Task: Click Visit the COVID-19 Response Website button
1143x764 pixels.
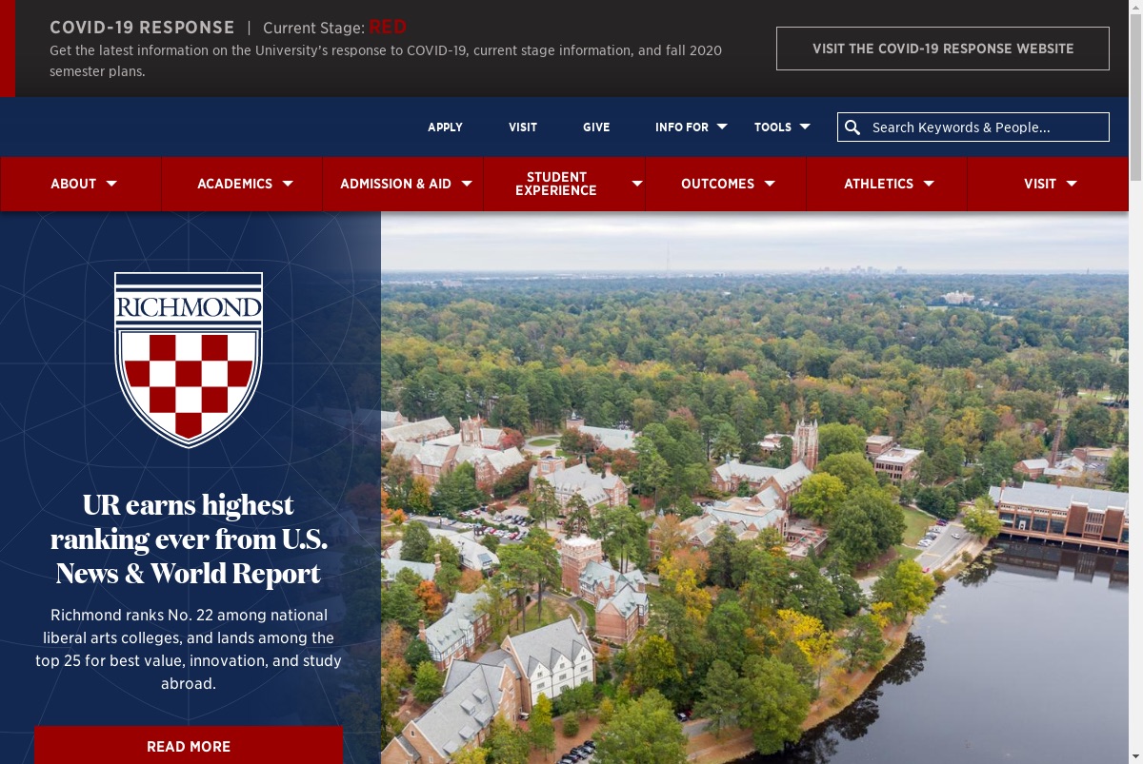Action: pyautogui.click(x=943, y=49)
